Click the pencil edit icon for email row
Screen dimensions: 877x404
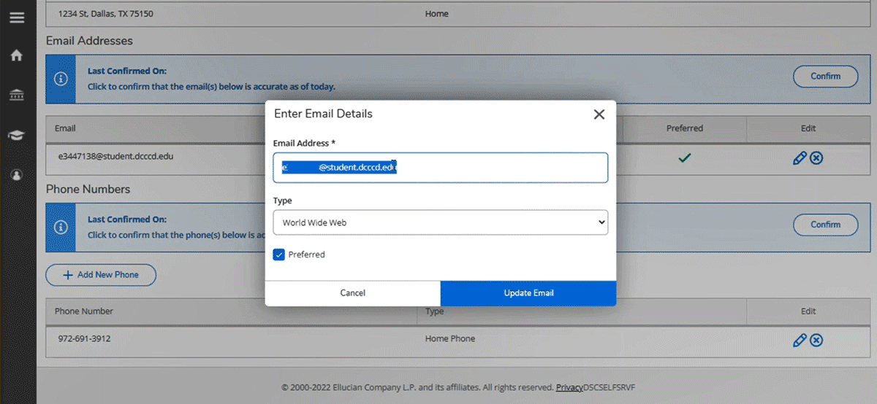click(800, 158)
